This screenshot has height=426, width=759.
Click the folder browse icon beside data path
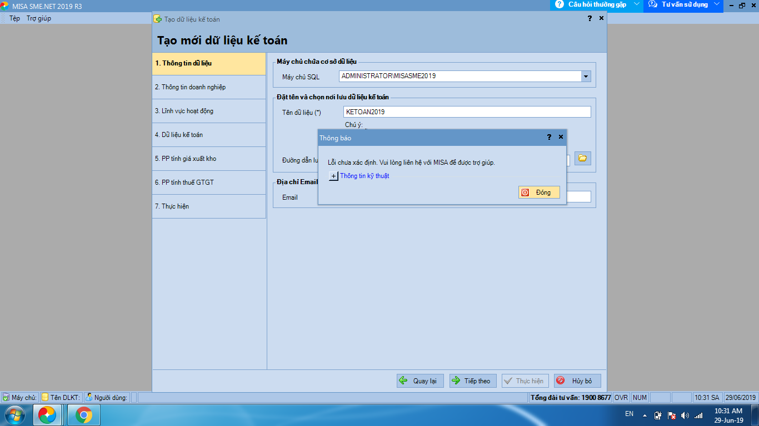pos(582,158)
